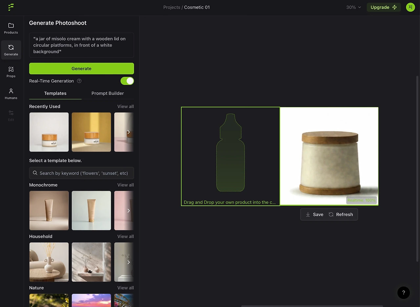
Task: Click the Cosmetic 01 project name
Action: point(197,7)
